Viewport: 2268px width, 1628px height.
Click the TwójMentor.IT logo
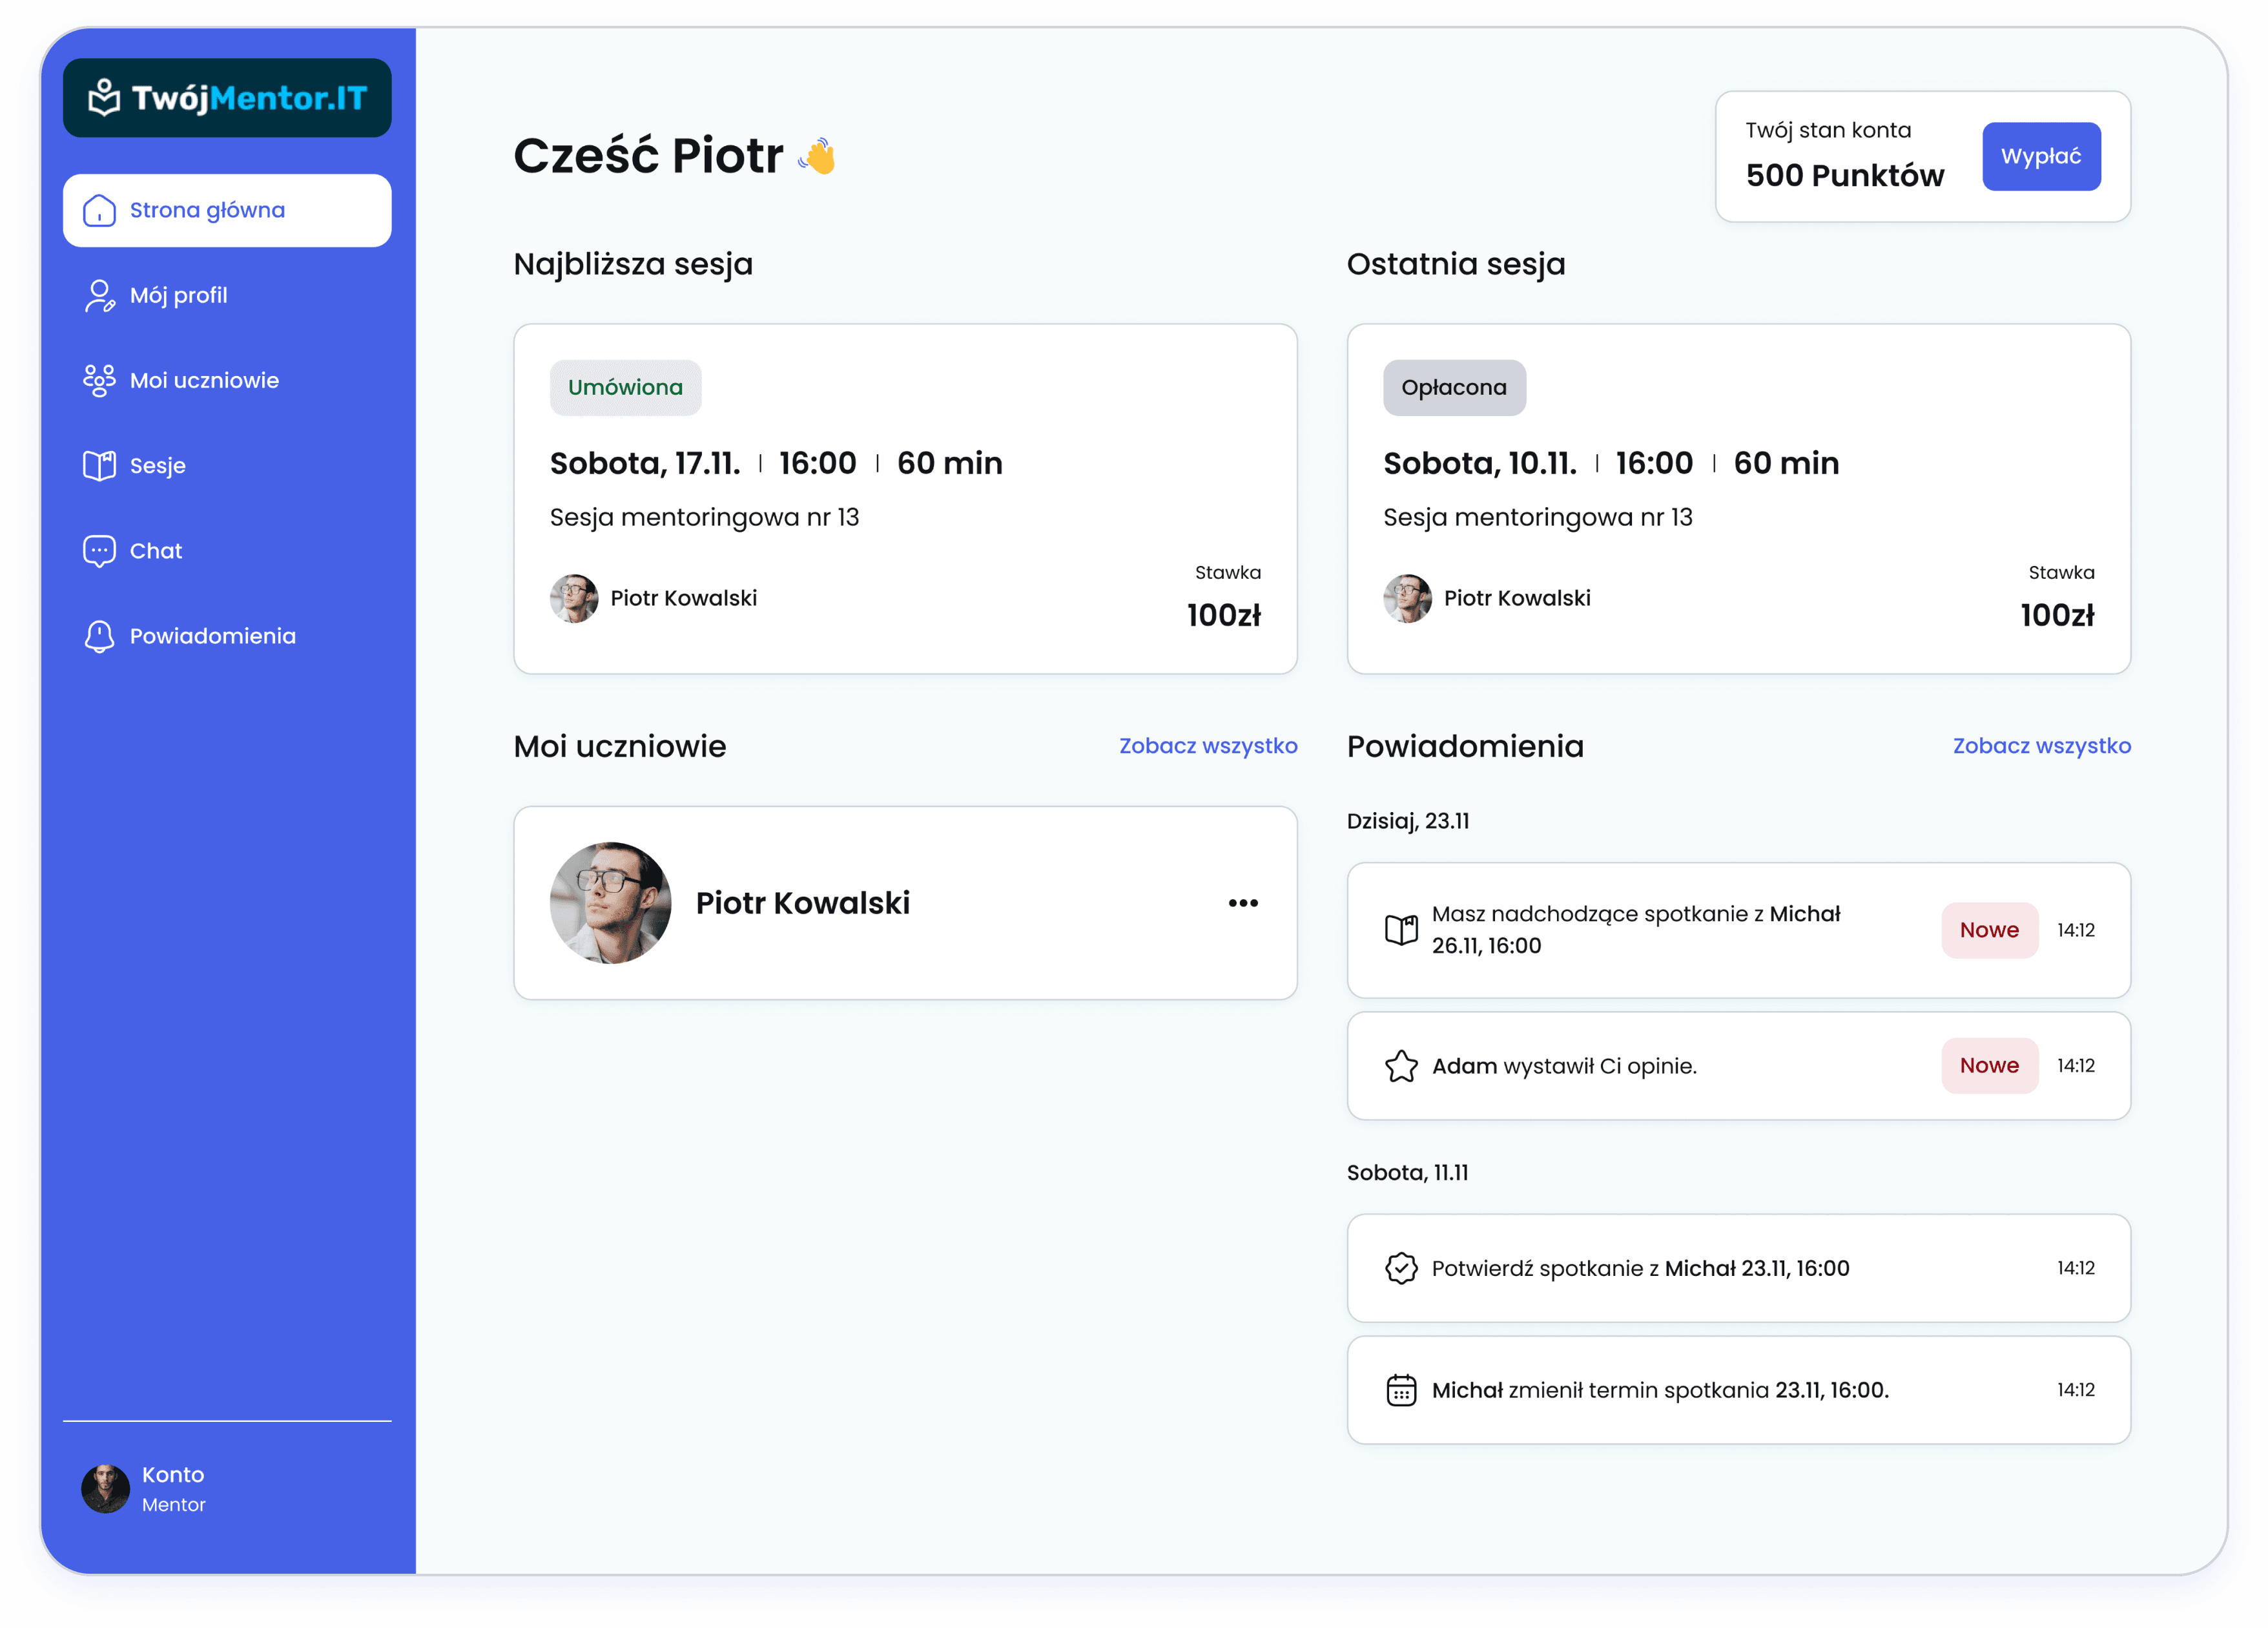(x=227, y=98)
